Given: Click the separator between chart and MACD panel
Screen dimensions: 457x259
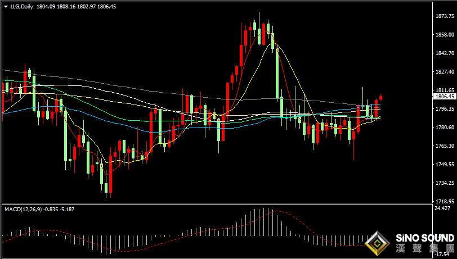Looking at the screenshot, I should click(x=225, y=203).
